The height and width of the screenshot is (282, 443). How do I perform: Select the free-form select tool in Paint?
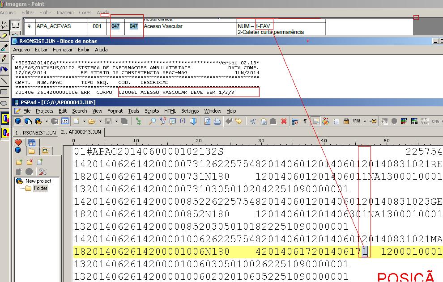tap(4, 25)
